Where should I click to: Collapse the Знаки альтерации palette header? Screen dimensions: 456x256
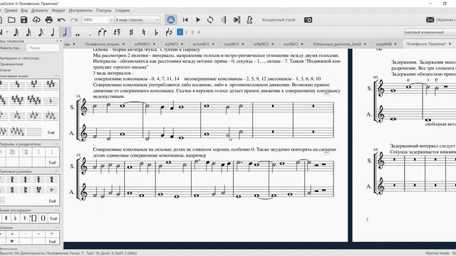(x=15, y=210)
